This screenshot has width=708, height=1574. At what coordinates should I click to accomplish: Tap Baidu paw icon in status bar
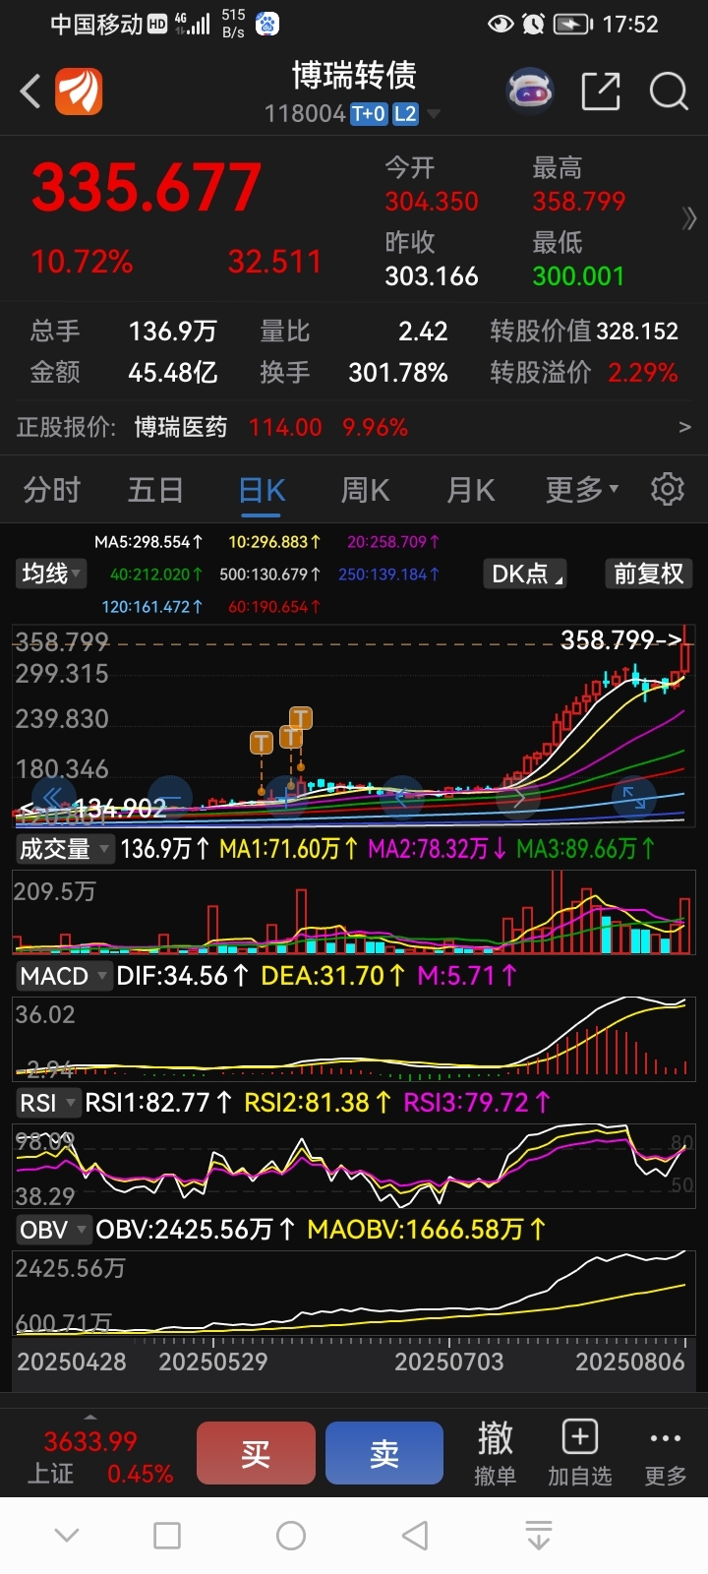266,24
